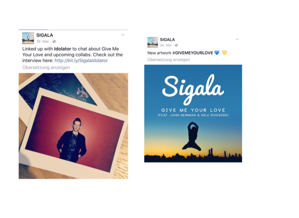Click the SIGALA page name on right post
299x218 pixels.
(167, 40)
